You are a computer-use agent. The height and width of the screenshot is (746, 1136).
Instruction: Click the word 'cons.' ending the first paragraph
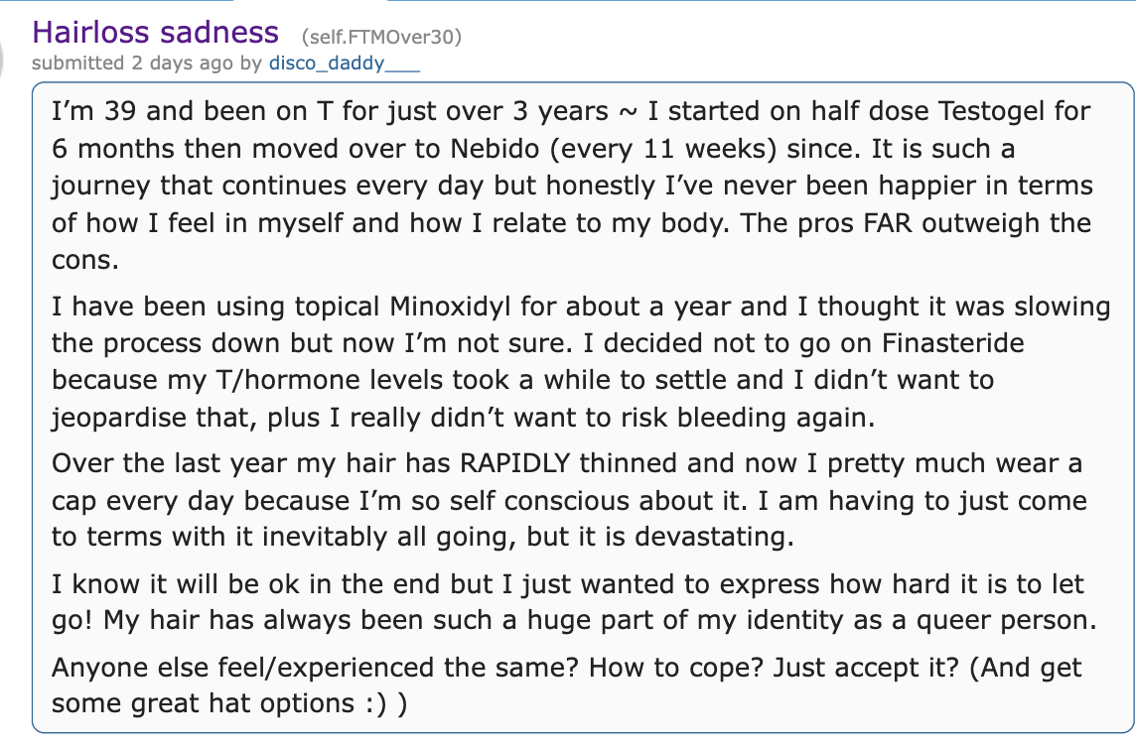[x=85, y=261]
